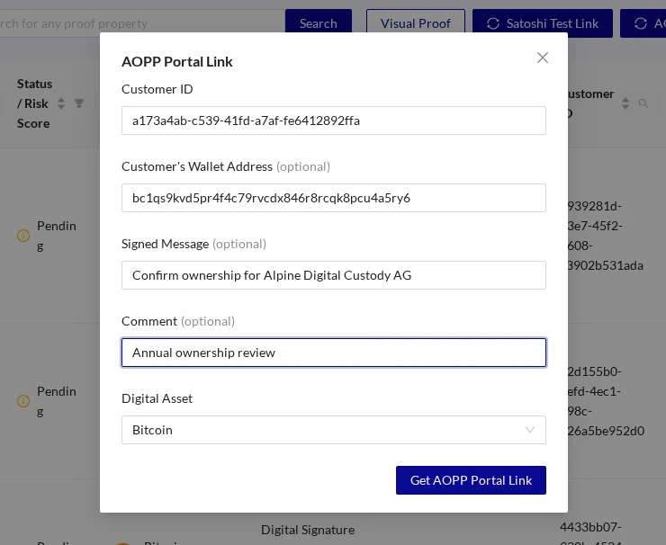The width and height of the screenshot is (666, 545).
Task: Open Status / Risk Score filter icon
Action: tap(79, 103)
